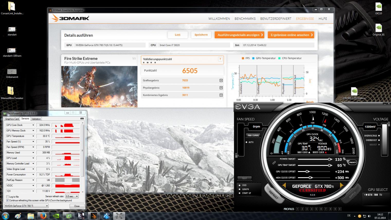391x220 pixels.
Task: Click the FAN CURVE button
Action: [x=253, y=135]
